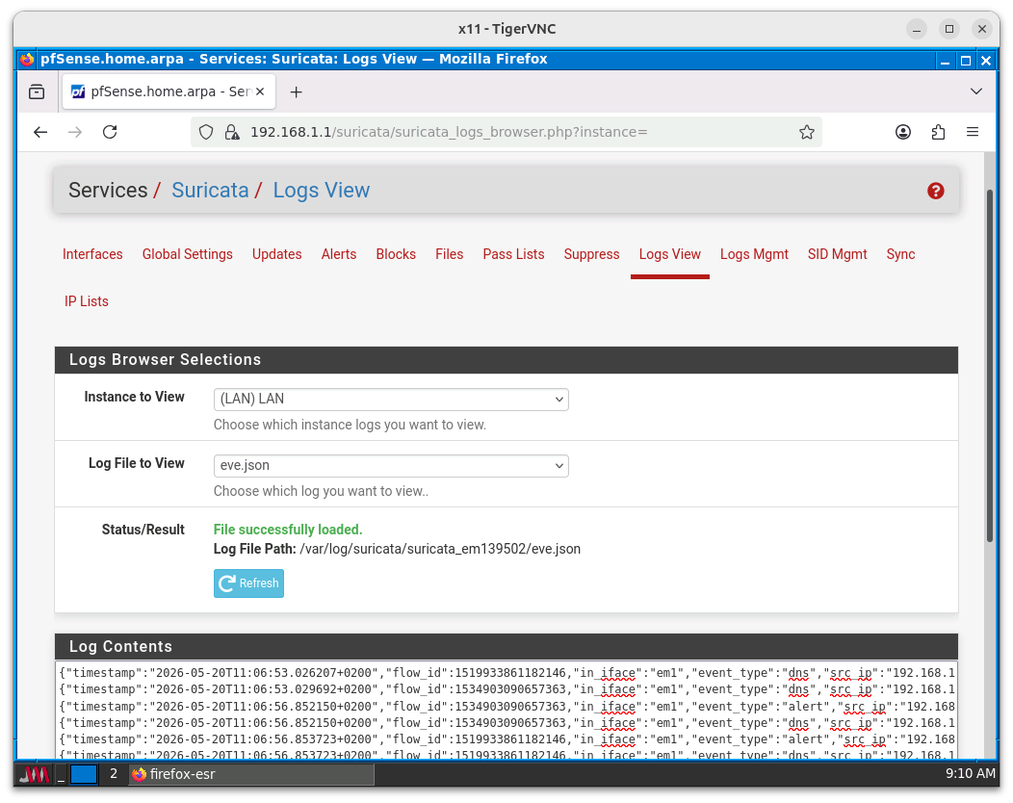This screenshot has width=1013, height=803.
Task: Open the Log File to View dropdown
Action: click(x=391, y=466)
